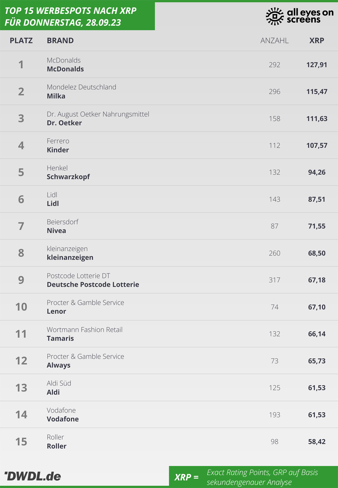The image size is (338, 488).
Task: Click the PLATZ column header
Action: tap(21, 41)
